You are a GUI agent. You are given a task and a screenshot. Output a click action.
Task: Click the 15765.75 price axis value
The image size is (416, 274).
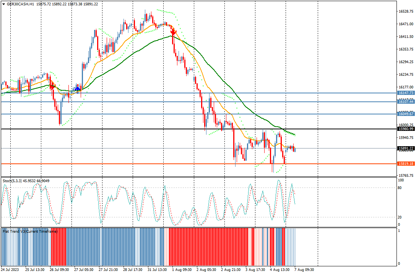pos(406,176)
